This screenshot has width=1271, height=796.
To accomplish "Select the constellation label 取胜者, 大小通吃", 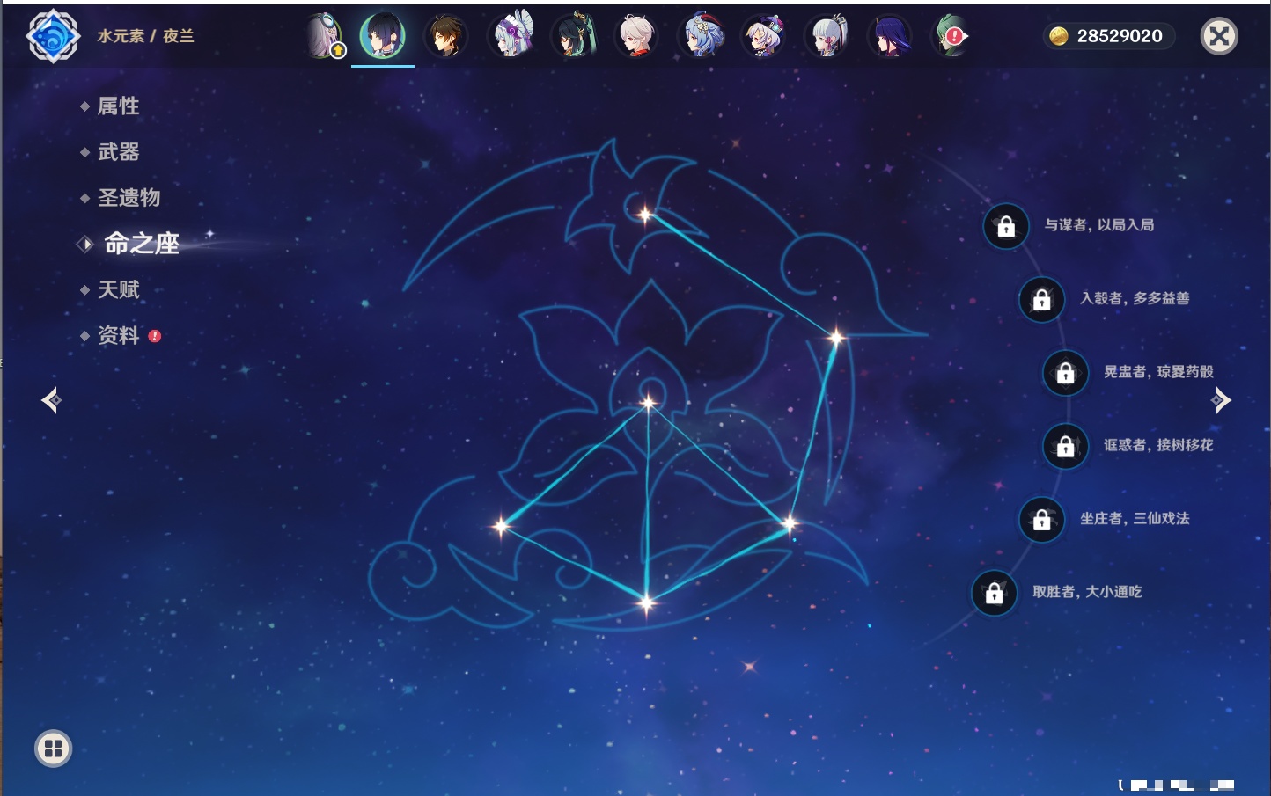I will [1087, 592].
